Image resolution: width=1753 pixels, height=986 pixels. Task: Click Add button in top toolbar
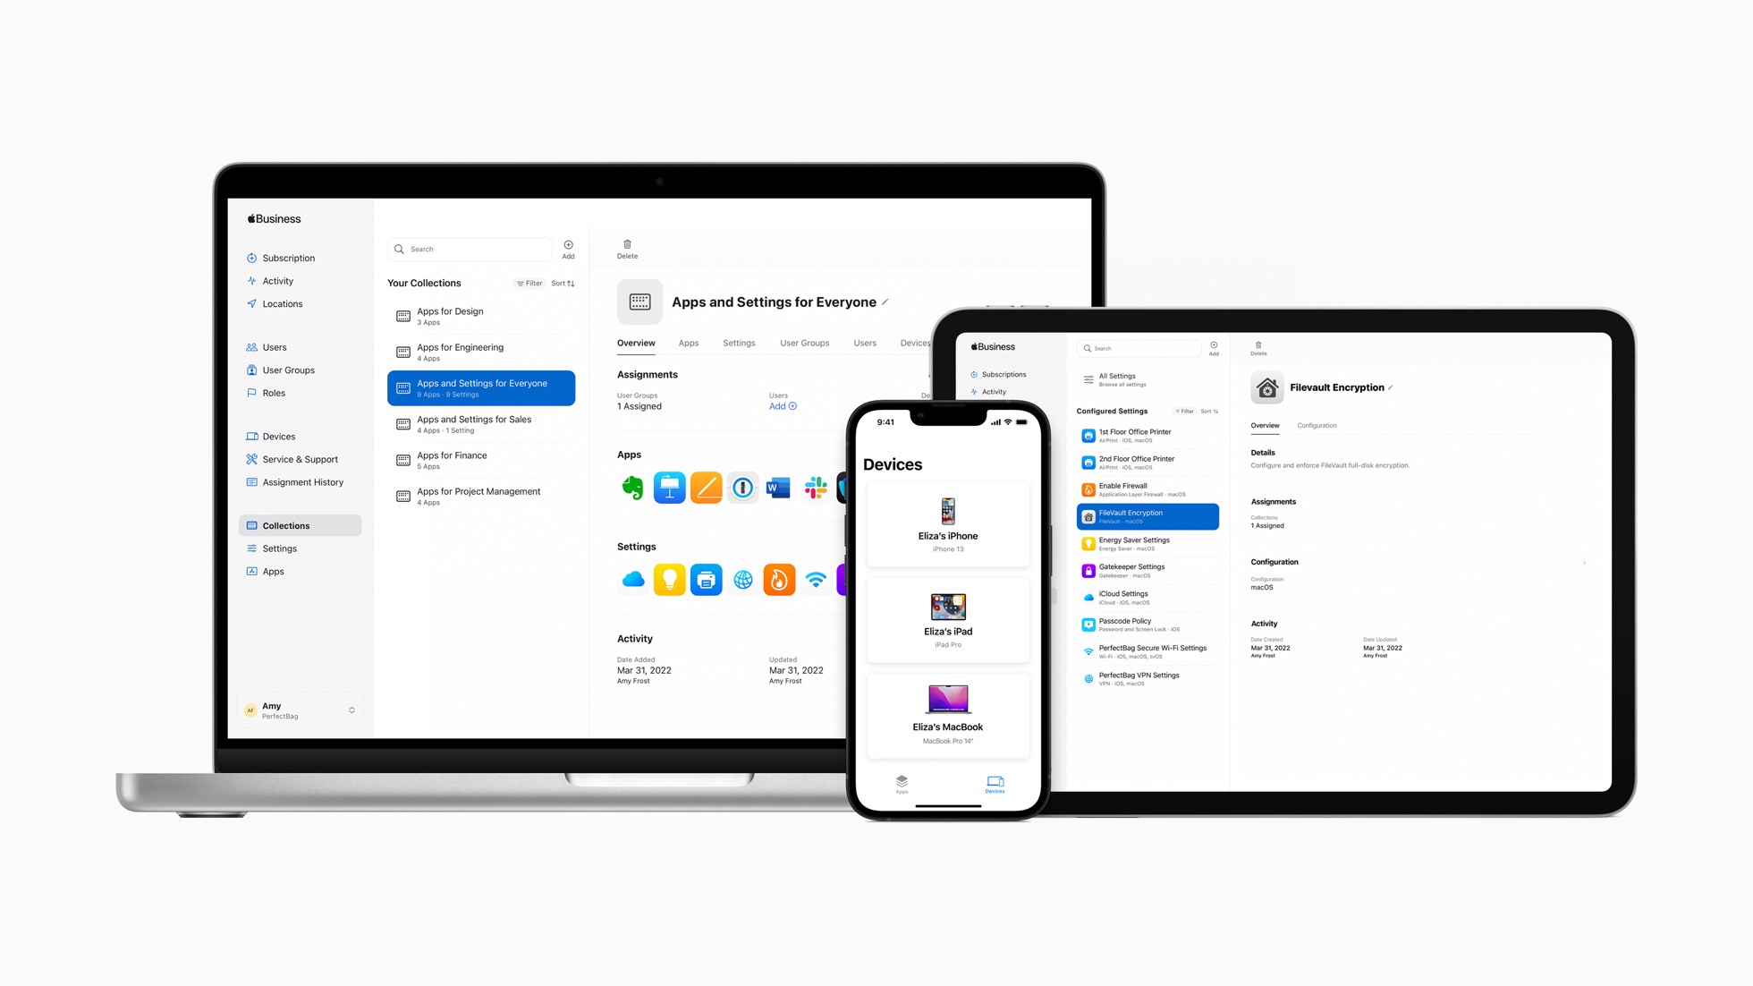(568, 248)
